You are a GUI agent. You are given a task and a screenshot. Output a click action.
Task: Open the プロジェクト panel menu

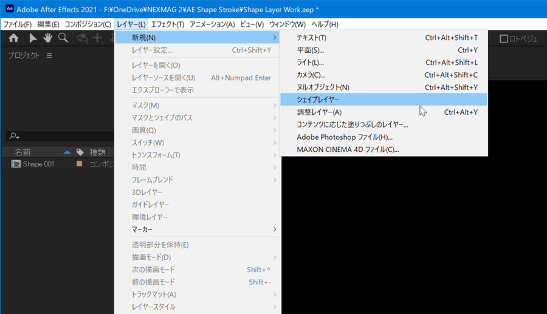point(49,56)
